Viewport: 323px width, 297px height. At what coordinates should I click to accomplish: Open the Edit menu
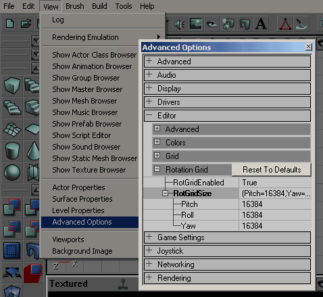pyautogui.click(x=28, y=6)
